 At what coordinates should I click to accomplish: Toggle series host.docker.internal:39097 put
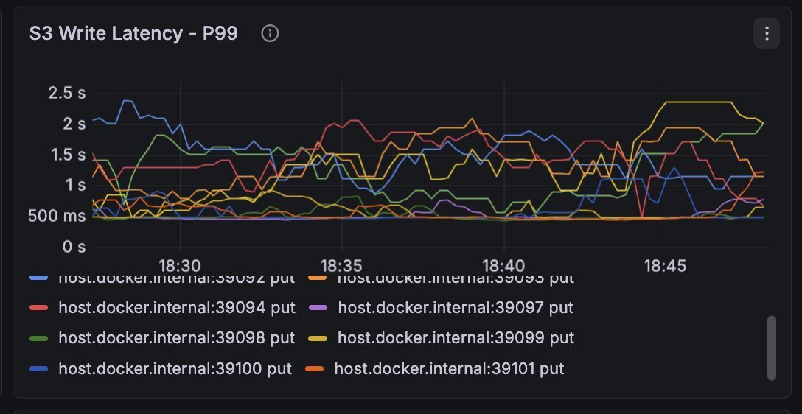[x=456, y=308]
